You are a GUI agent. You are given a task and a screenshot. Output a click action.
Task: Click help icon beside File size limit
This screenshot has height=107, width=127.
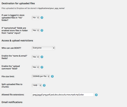(x=52, y=76)
